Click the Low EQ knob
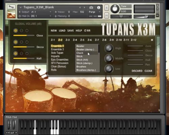The image size is (169, 135). (x=109, y=69)
